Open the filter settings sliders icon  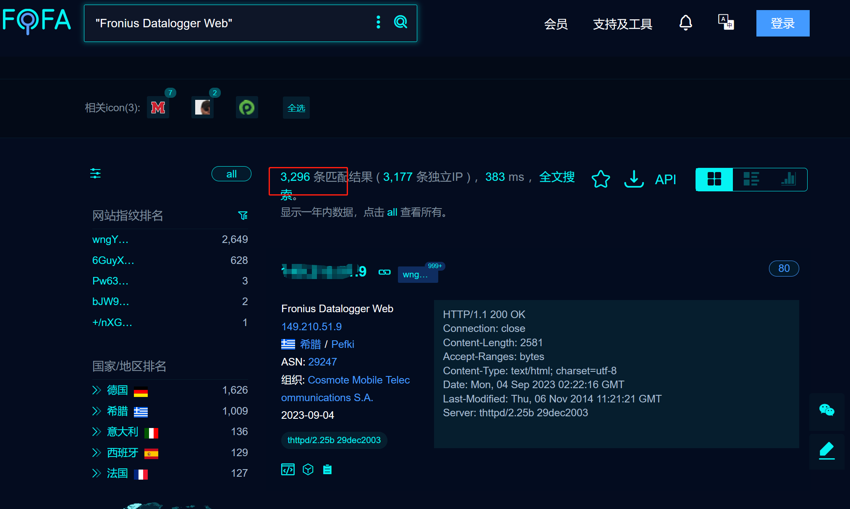click(95, 173)
